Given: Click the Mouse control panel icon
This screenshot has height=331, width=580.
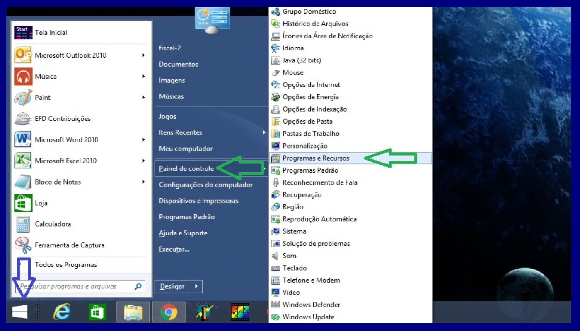Looking at the screenshot, I should [275, 72].
